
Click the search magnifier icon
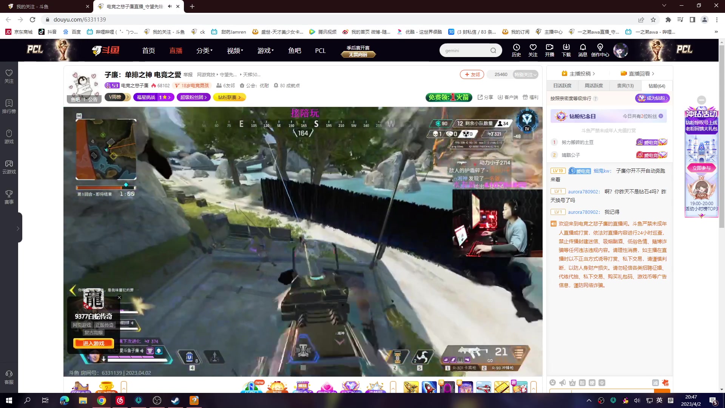(x=493, y=51)
